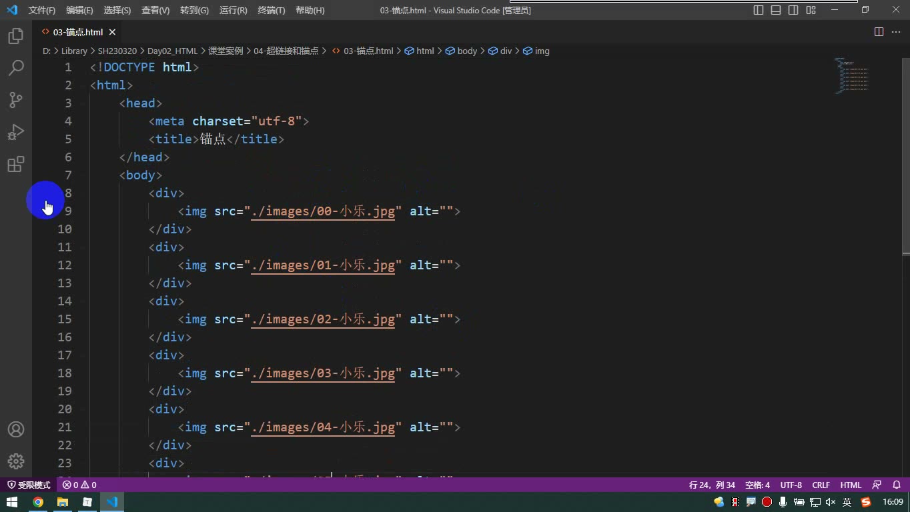Open the 文件(F) menu
910x512 pixels.
pyautogui.click(x=42, y=10)
